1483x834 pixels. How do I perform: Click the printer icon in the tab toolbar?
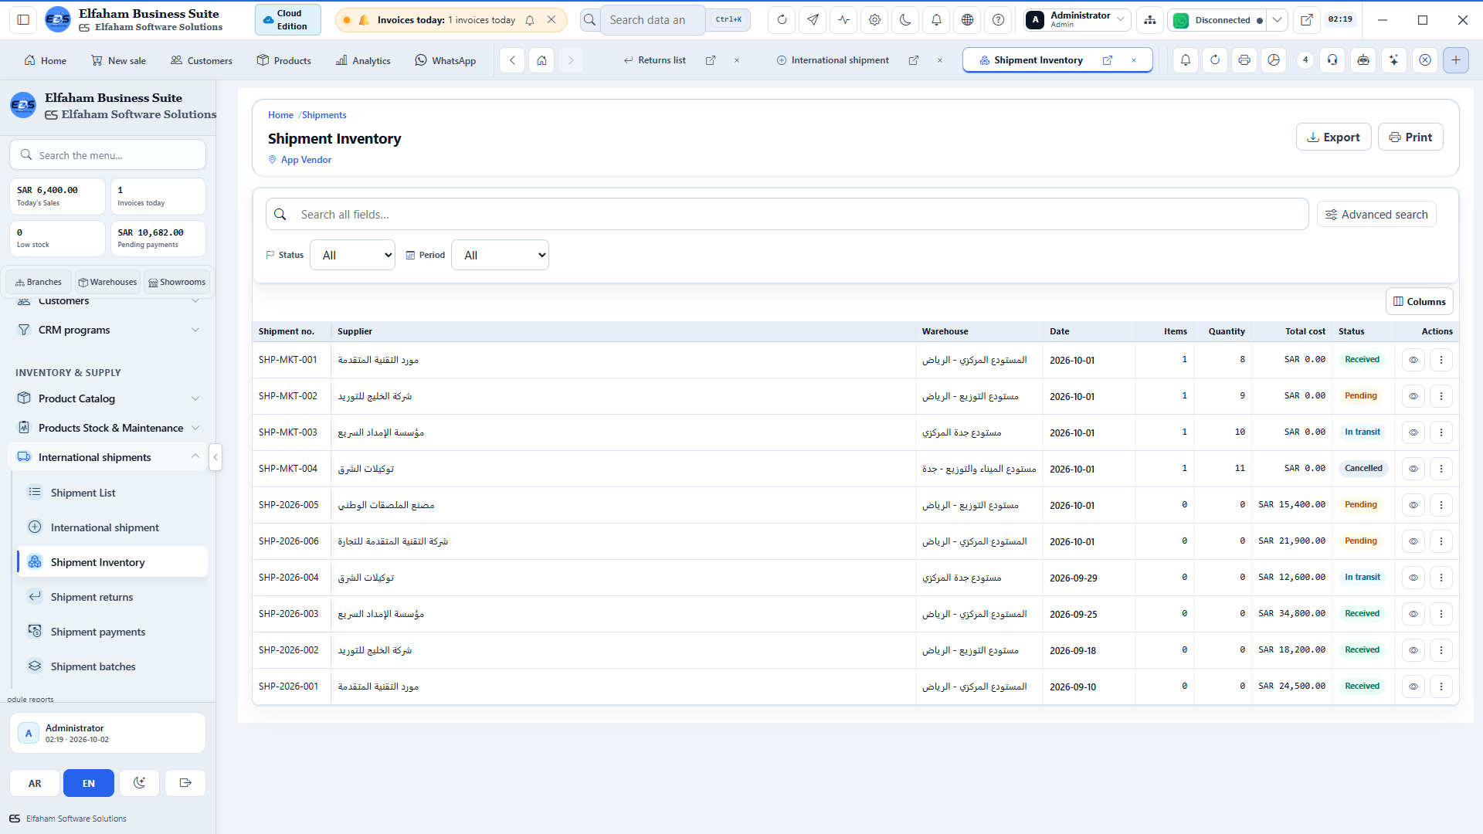1244,60
